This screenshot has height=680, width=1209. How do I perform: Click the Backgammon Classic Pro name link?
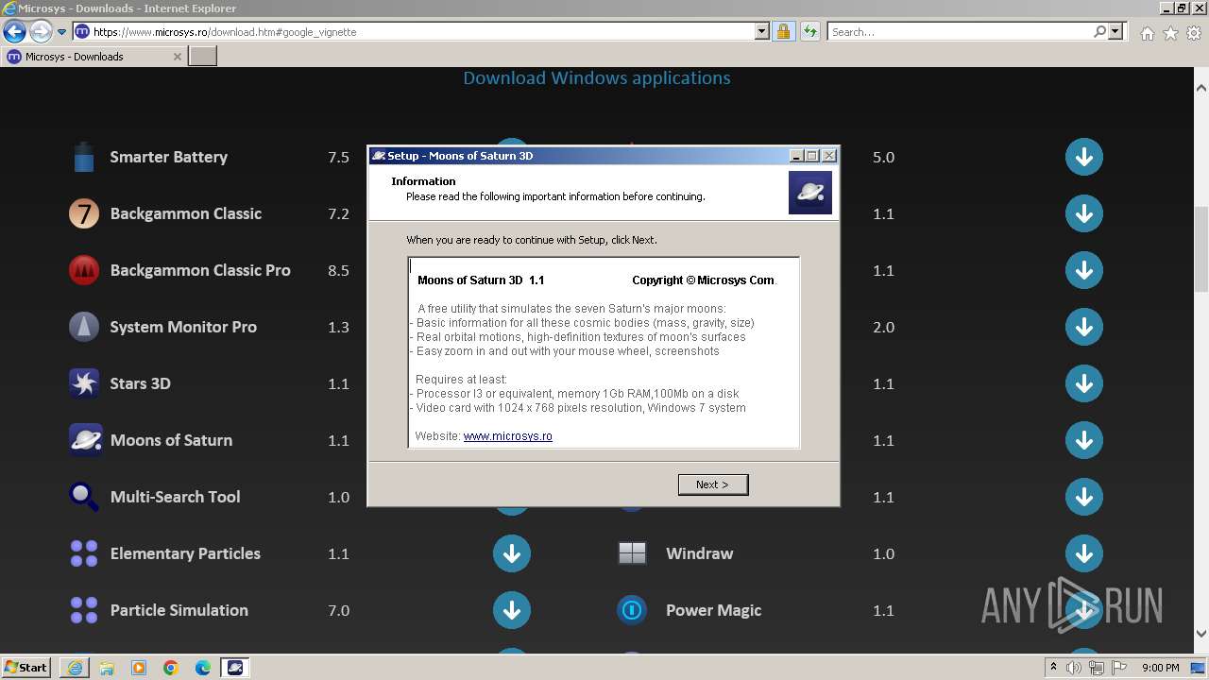[200, 270]
